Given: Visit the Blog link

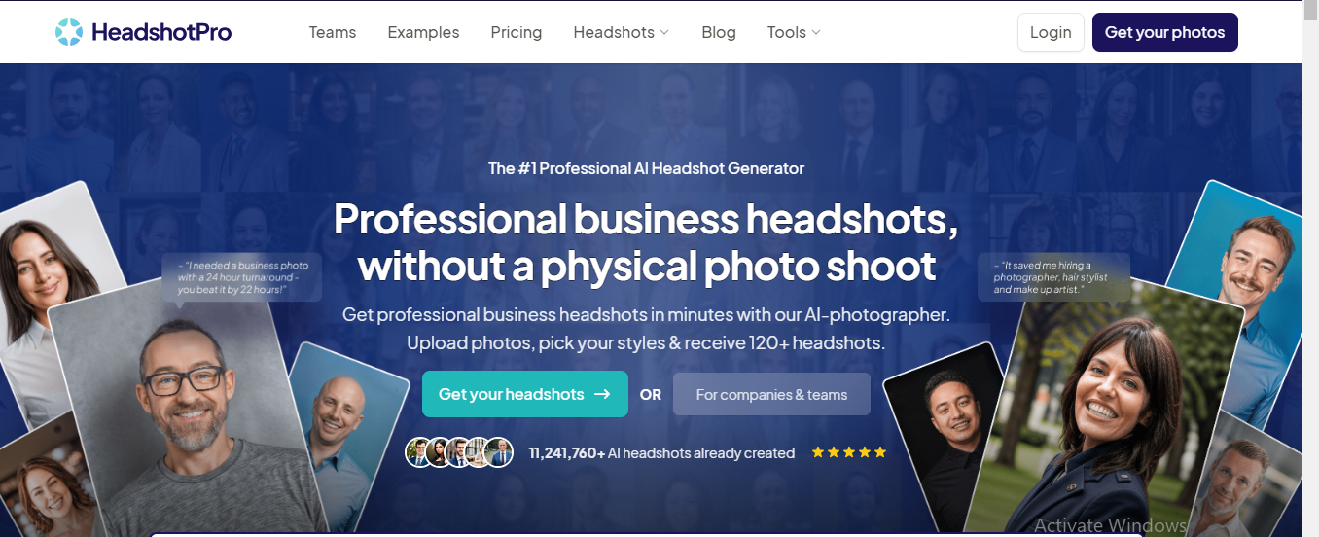Looking at the screenshot, I should coord(719,32).
